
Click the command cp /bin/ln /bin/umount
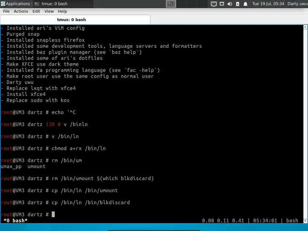pos(85,190)
